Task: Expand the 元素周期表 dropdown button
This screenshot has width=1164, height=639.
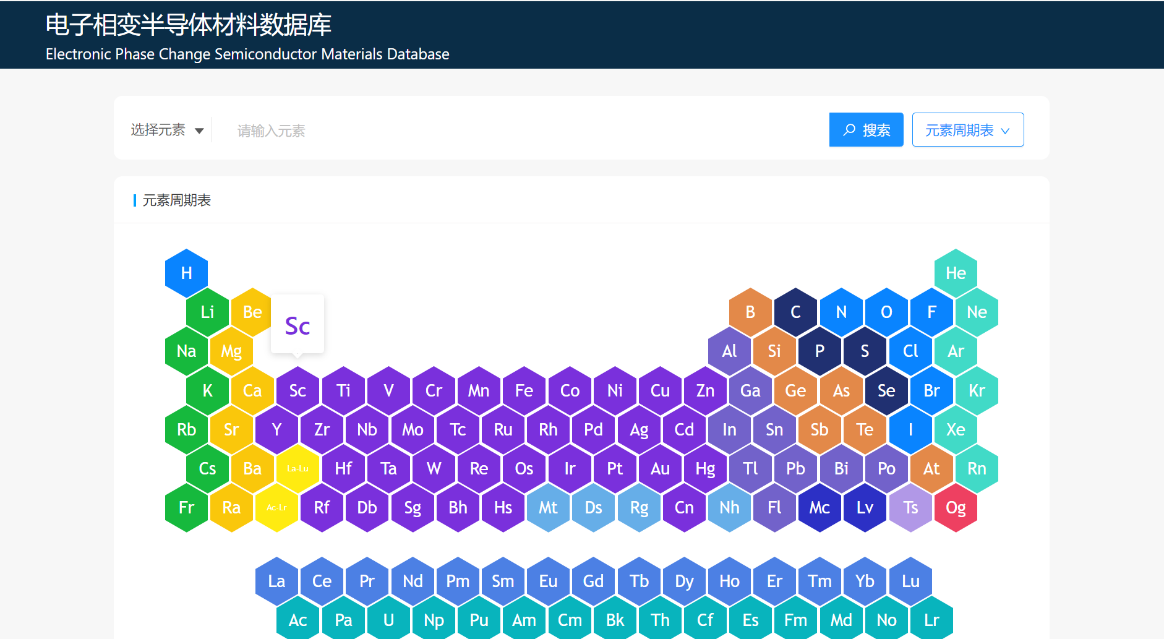Action: click(968, 130)
